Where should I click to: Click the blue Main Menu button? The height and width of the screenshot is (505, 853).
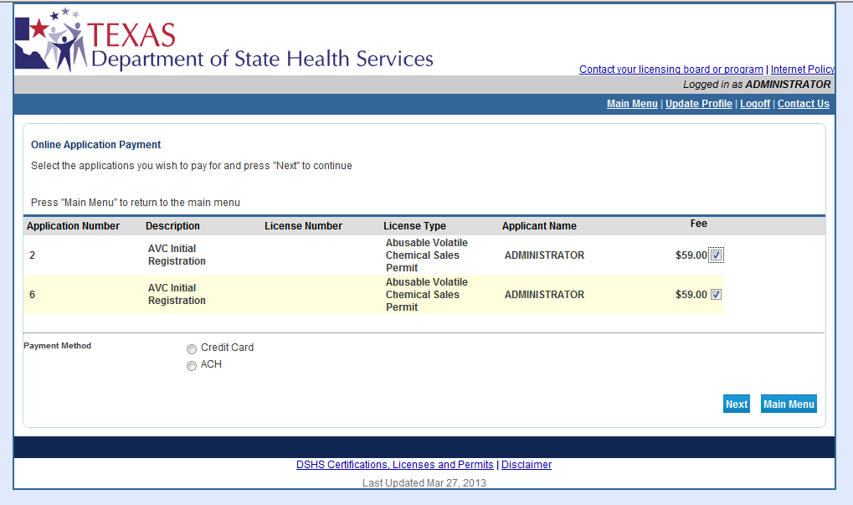point(788,405)
